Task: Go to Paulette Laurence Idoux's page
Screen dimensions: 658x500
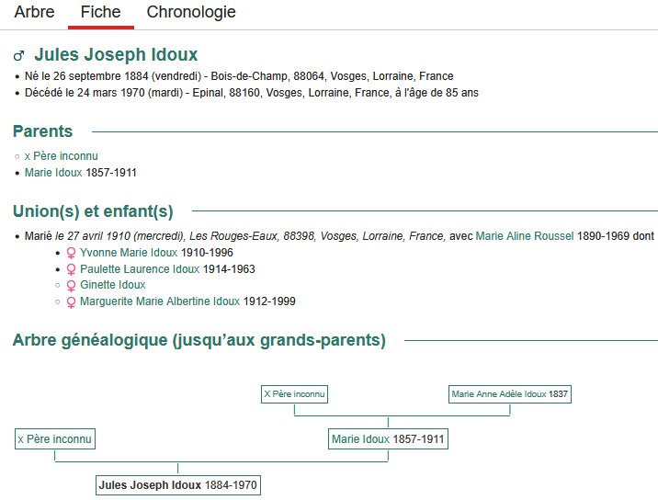Action: [139, 269]
